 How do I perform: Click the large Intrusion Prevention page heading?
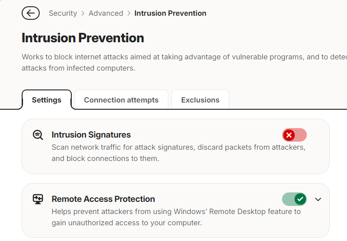click(83, 38)
